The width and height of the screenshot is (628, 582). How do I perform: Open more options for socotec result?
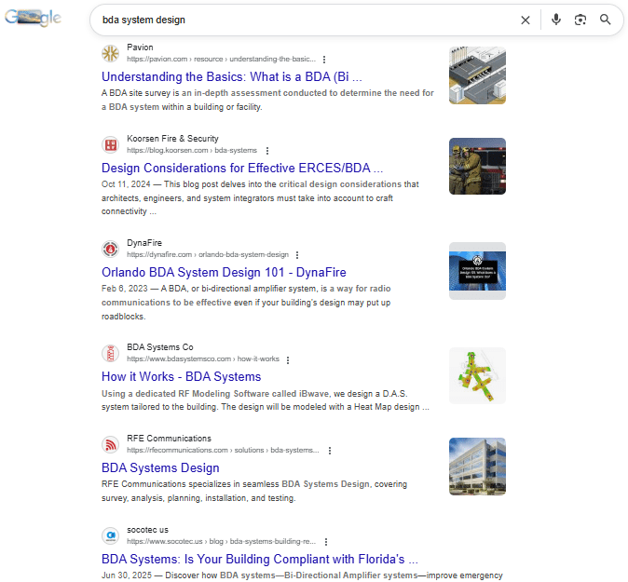(325, 542)
